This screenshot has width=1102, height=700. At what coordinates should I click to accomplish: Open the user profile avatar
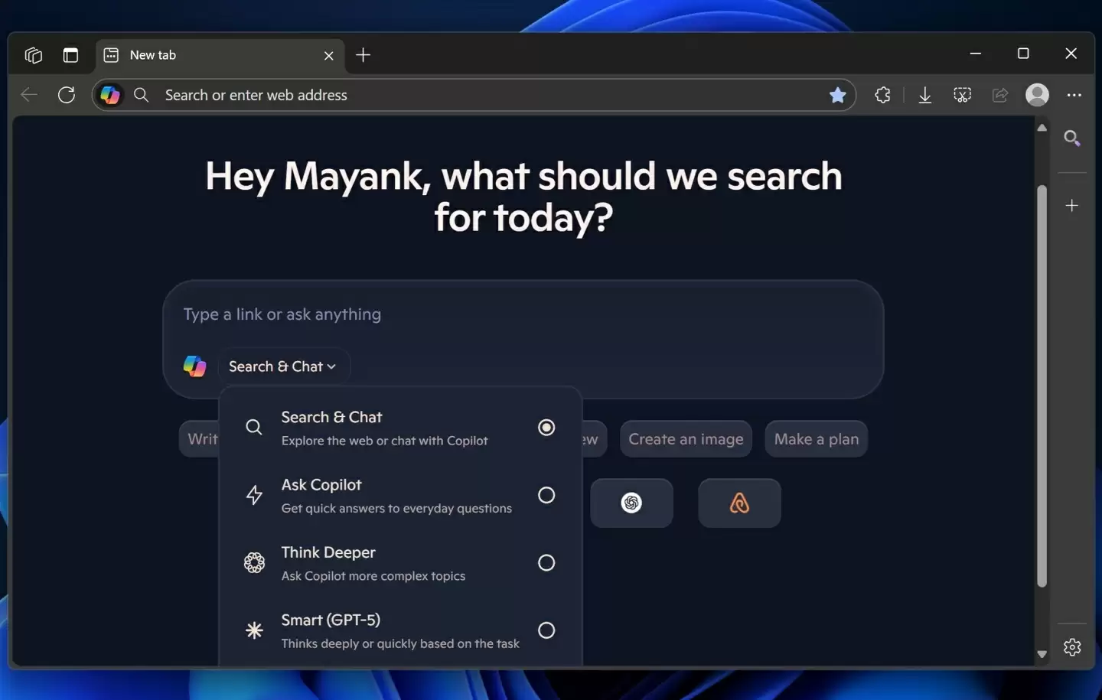[1037, 95]
